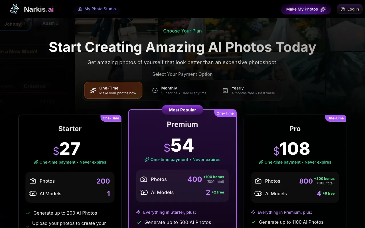Click sparkle icon on Make My Photos
This screenshot has height=228, width=365.
[x=323, y=9]
